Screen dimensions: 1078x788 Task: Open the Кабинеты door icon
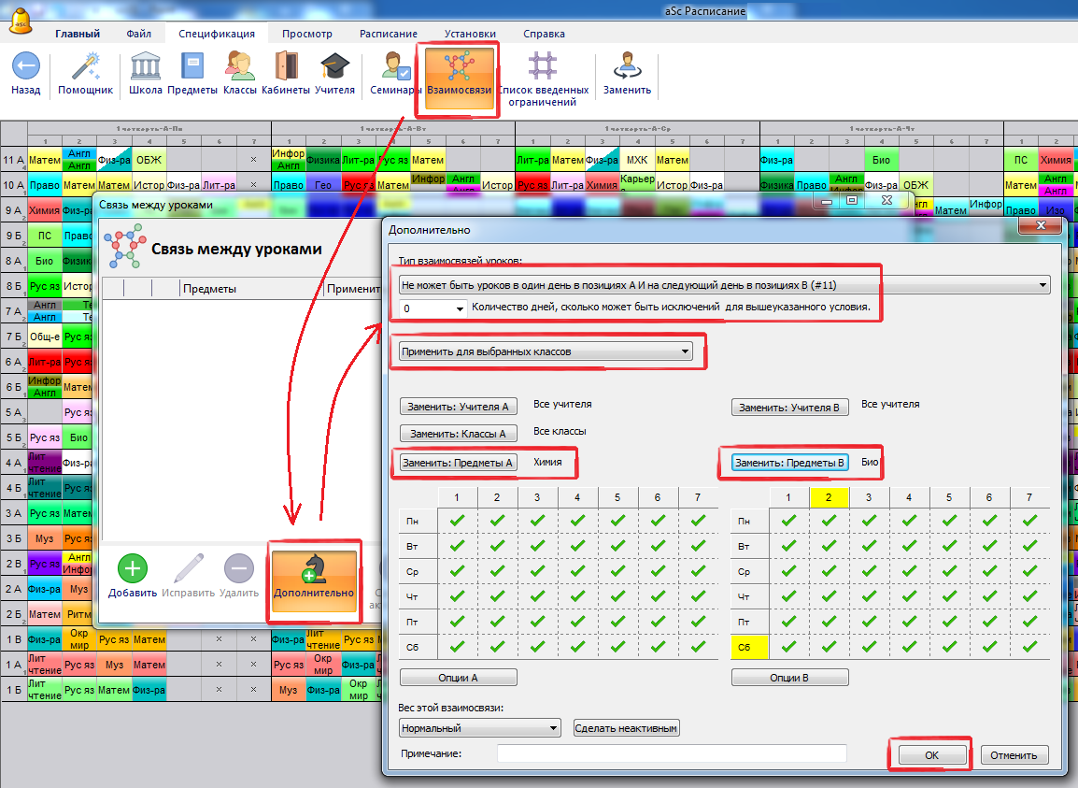pyautogui.click(x=285, y=67)
